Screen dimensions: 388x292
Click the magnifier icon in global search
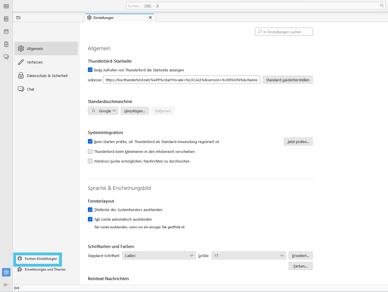pos(382,6)
